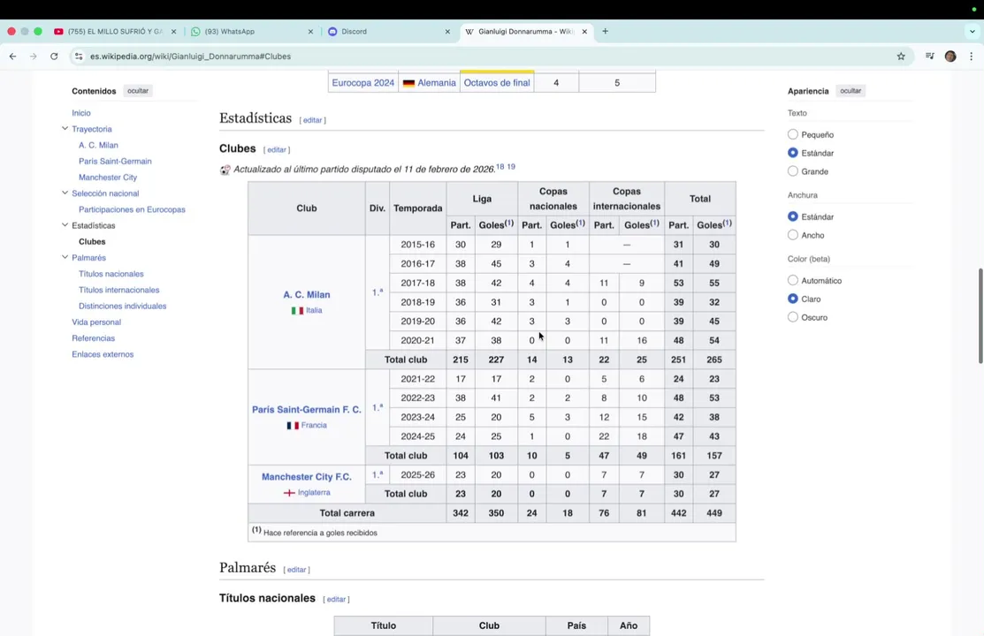The width and height of the screenshot is (984, 636).
Task: Go back to the previous page
Action: [12, 57]
